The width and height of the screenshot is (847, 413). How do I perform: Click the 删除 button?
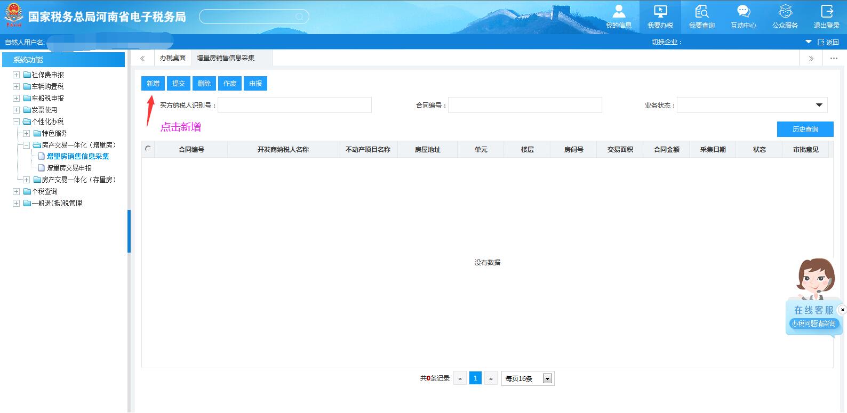coord(204,84)
